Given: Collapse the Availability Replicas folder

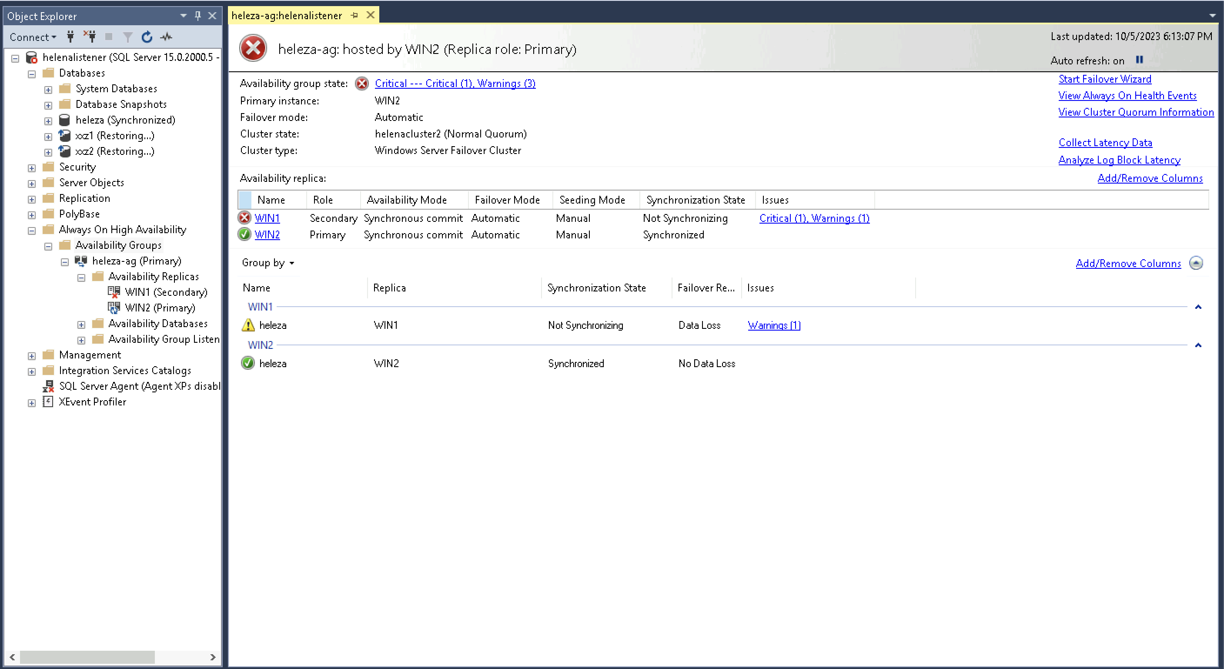Looking at the screenshot, I should (81, 278).
